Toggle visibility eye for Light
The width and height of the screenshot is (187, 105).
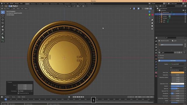(185, 20)
